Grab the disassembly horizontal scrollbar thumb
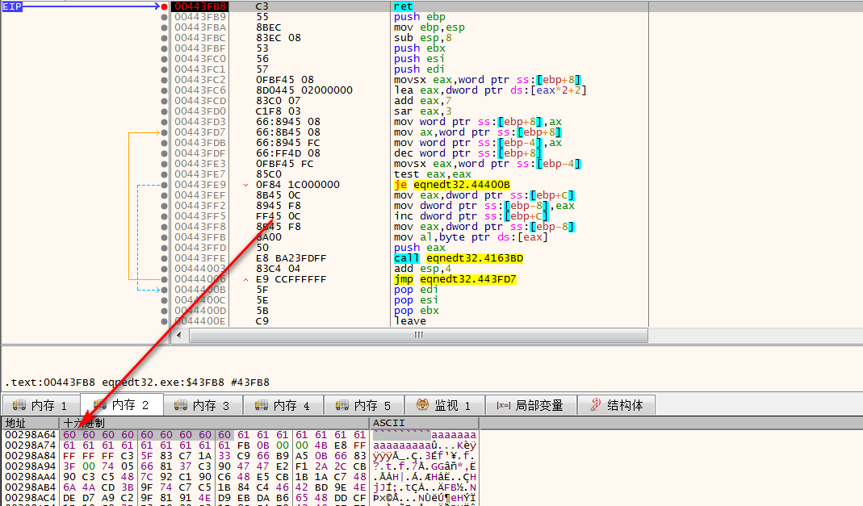The image size is (863, 506). 418,335
